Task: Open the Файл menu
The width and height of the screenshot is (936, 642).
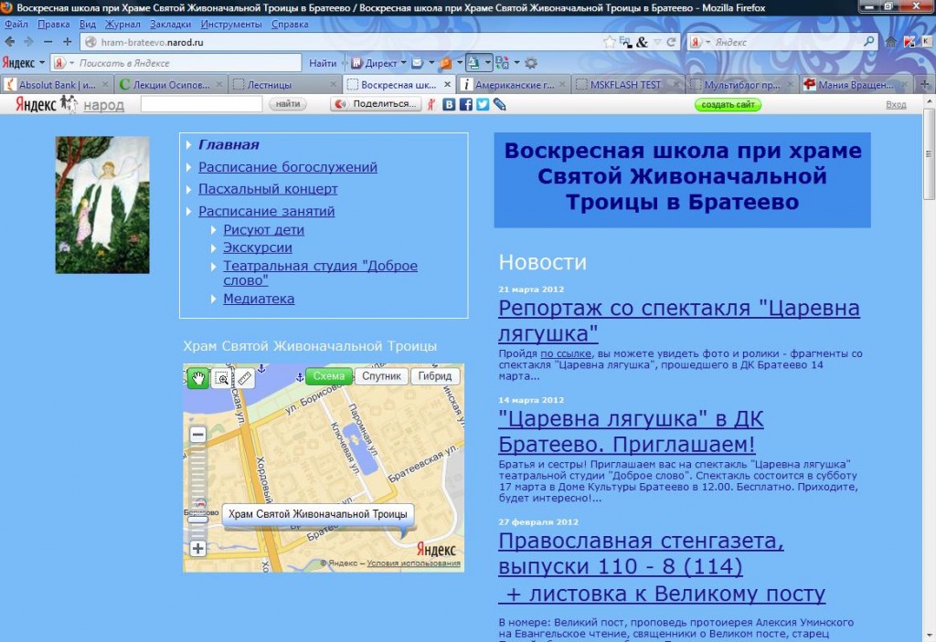Action: click(16, 25)
